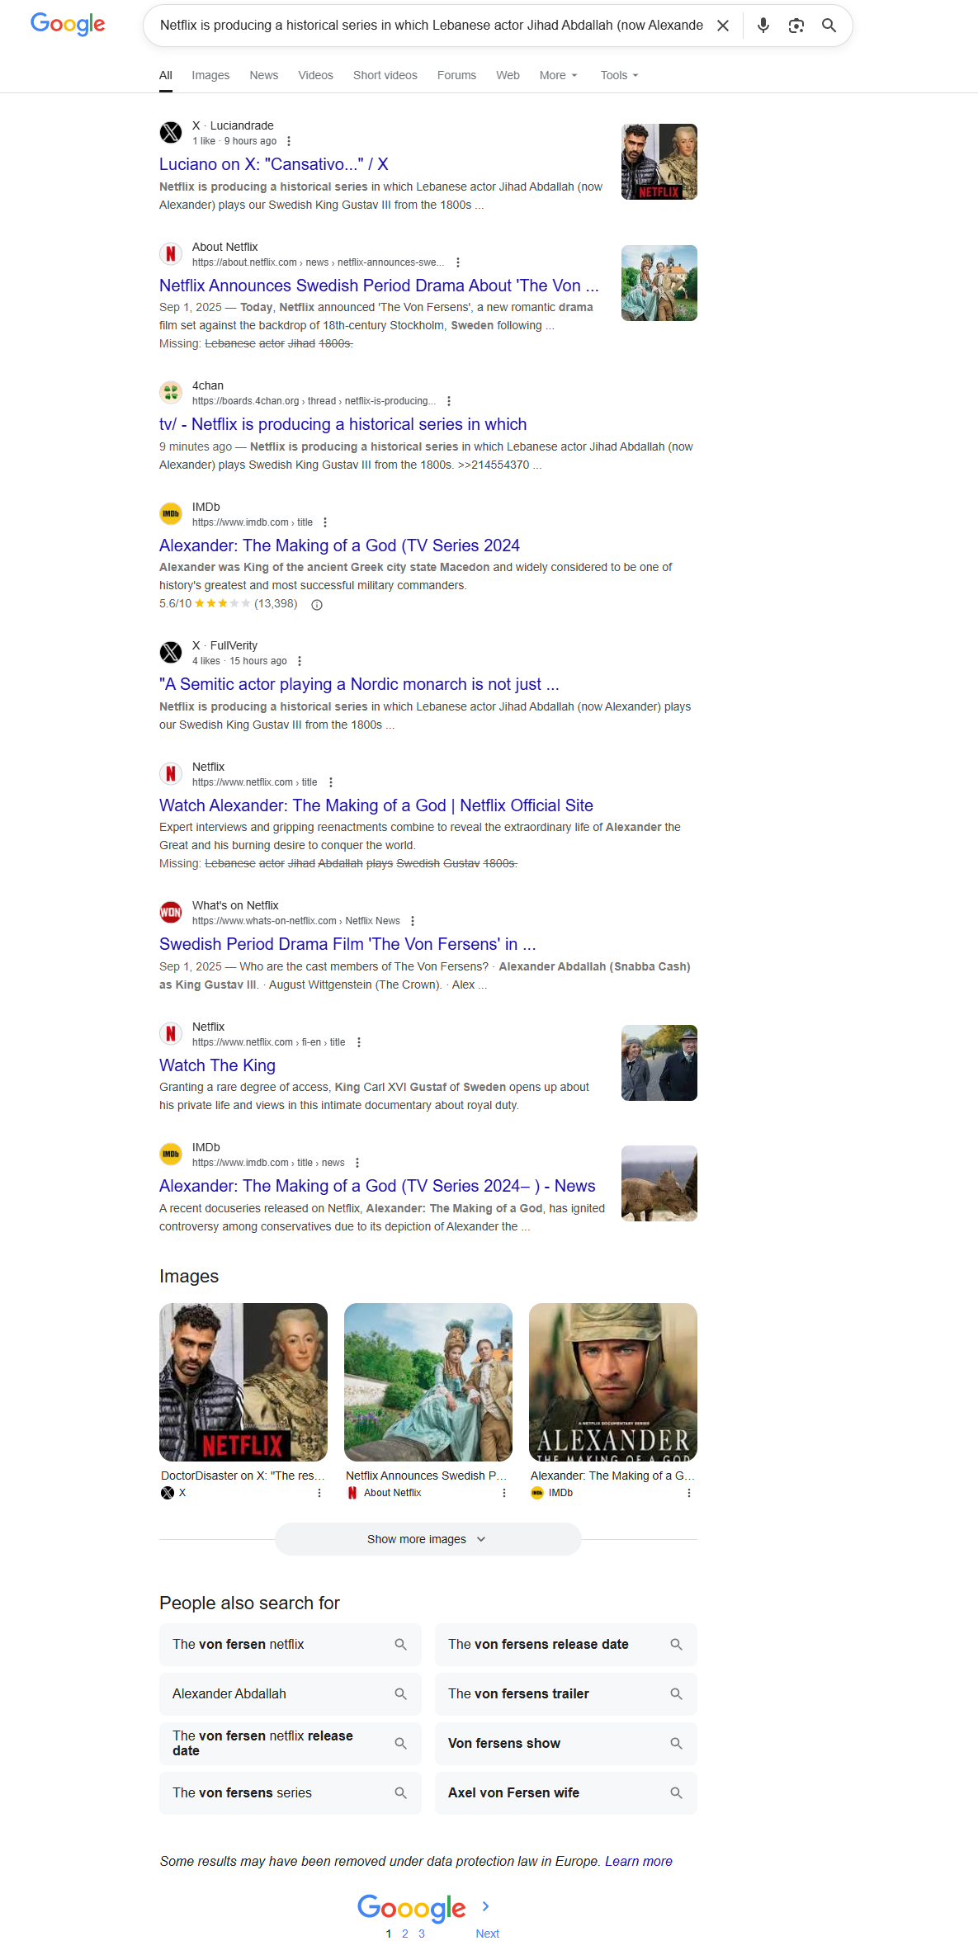Switch to the Forums tab
Image resolution: width=978 pixels, height=1955 pixels.
(x=456, y=75)
